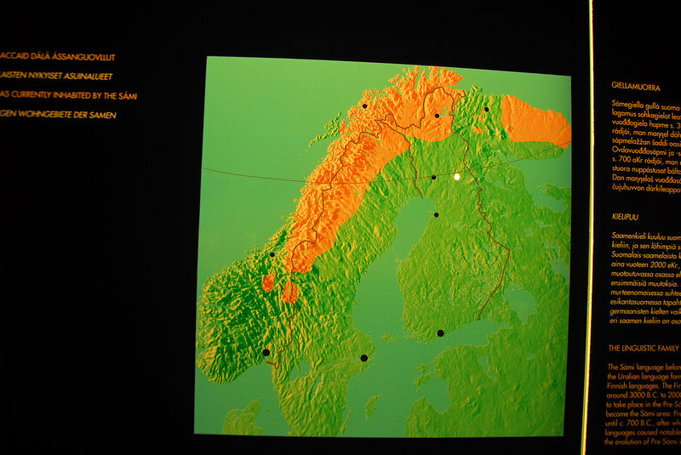Click the black dot immediately left of white dot
The width and height of the screenshot is (681, 455).
coord(434,178)
